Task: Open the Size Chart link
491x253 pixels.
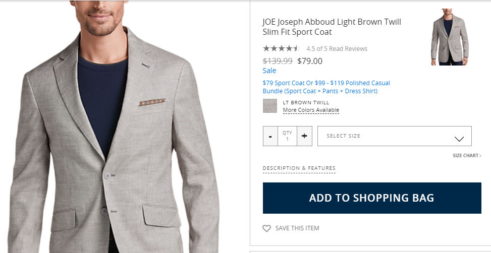Action: click(467, 156)
